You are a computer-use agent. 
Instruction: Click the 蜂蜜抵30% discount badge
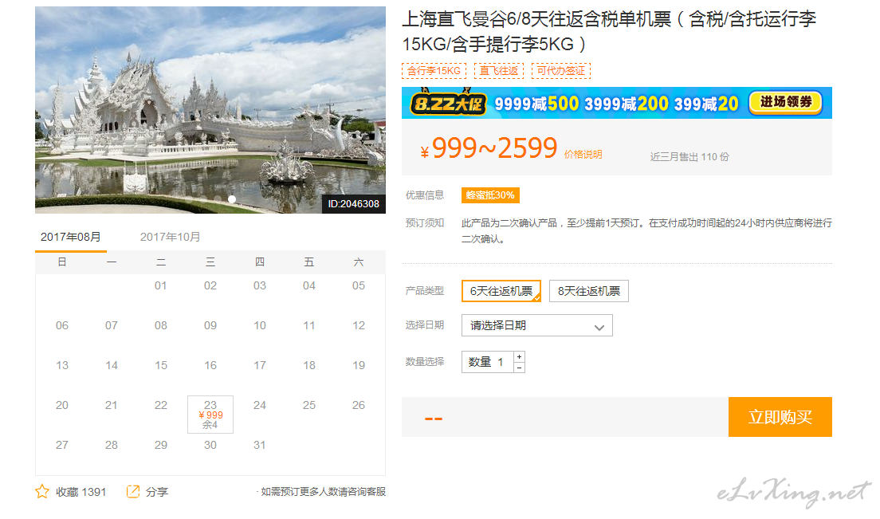[x=490, y=195]
